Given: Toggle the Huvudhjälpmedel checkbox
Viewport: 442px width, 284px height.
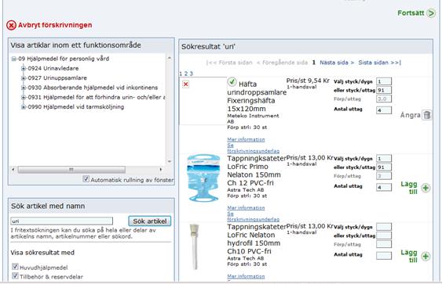Looking at the screenshot, I should (x=15, y=266).
